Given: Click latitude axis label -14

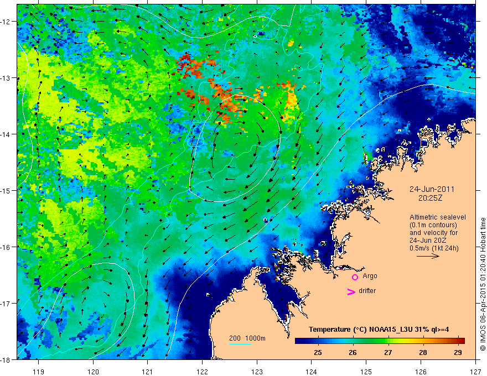Looking at the screenshot, I should (x=6, y=134).
